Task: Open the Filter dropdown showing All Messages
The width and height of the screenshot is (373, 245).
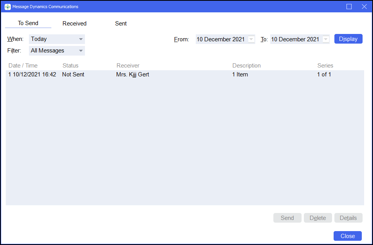Action: click(x=81, y=51)
